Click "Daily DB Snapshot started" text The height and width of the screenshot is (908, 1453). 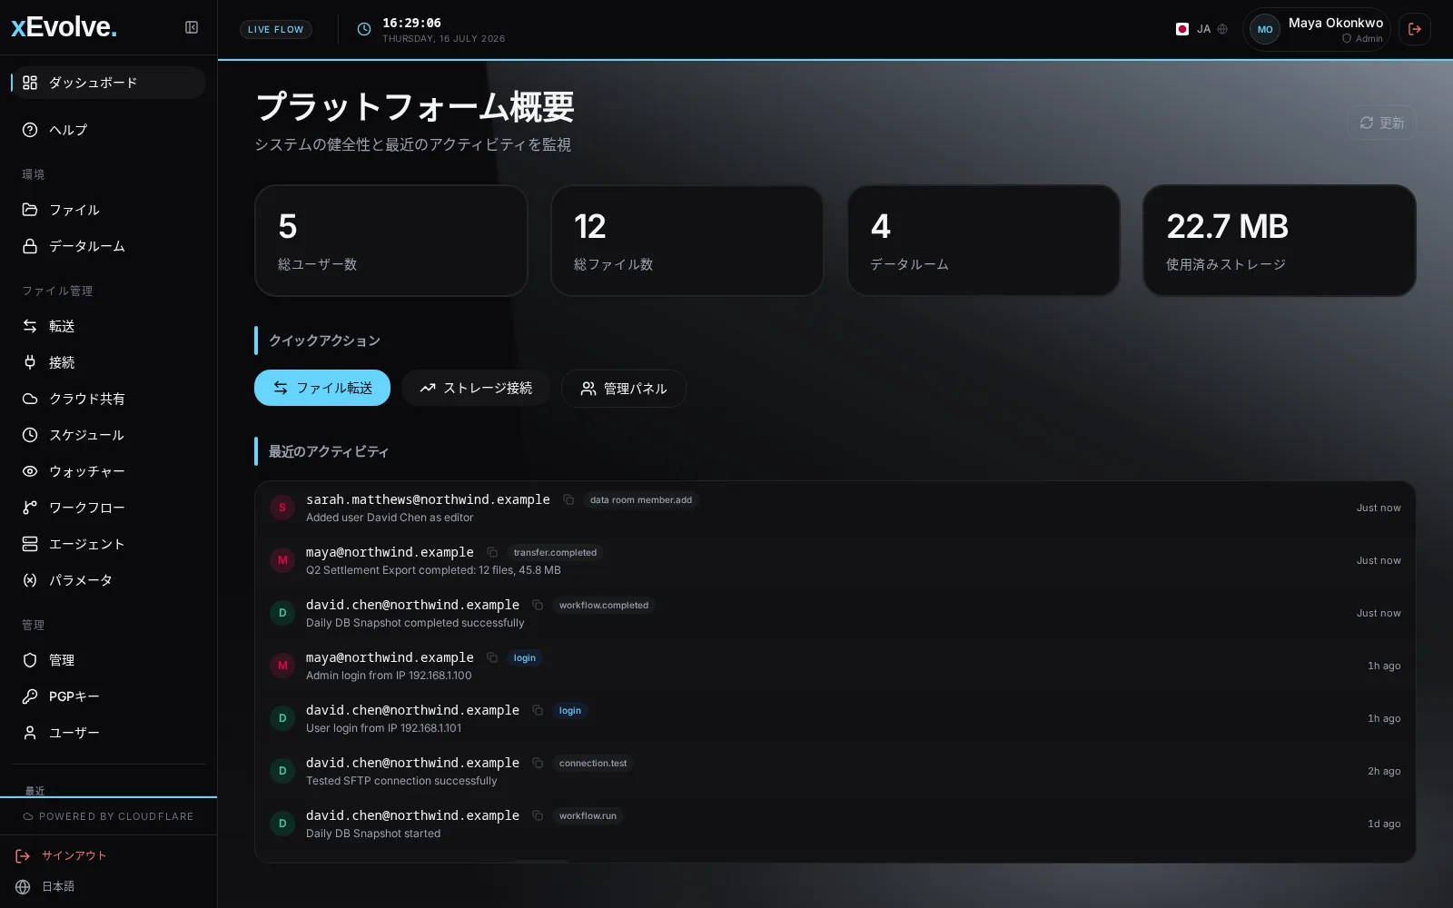coord(373,834)
